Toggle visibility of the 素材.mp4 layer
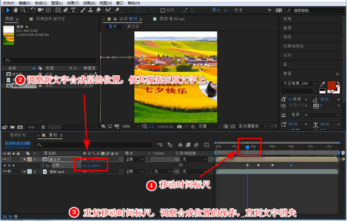This screenshot has height=221, width=347. pos(5,171)
